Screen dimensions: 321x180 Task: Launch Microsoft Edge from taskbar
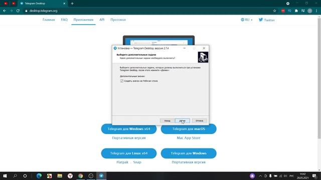pyautogui.click(x=39, y=175)
